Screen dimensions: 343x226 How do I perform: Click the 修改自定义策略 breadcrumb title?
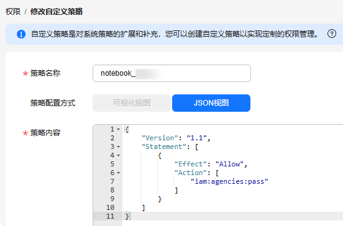57,12
